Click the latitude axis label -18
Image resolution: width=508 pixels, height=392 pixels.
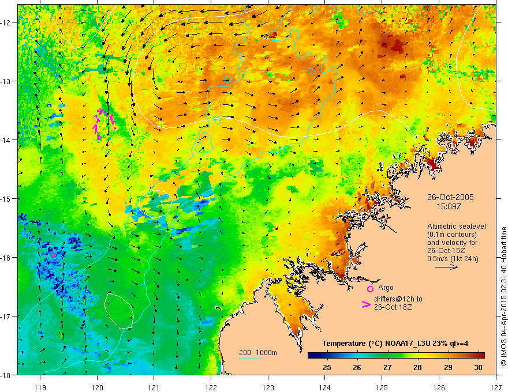pyautogui.click(x=6, y=375)
